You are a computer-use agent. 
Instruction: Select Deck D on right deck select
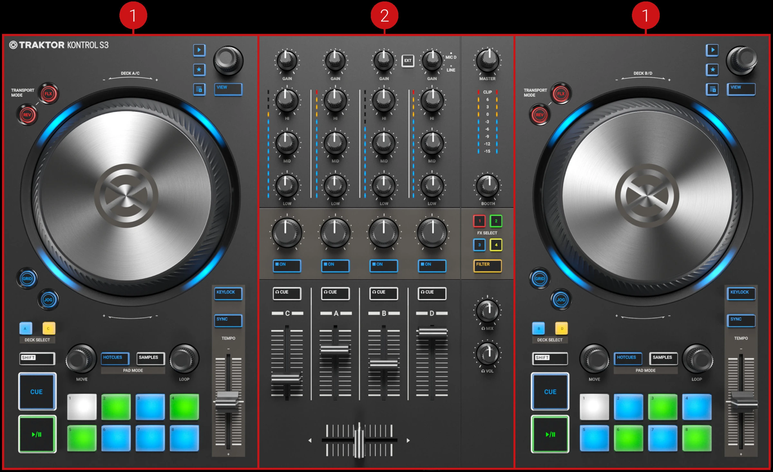(x=562, y=328)
